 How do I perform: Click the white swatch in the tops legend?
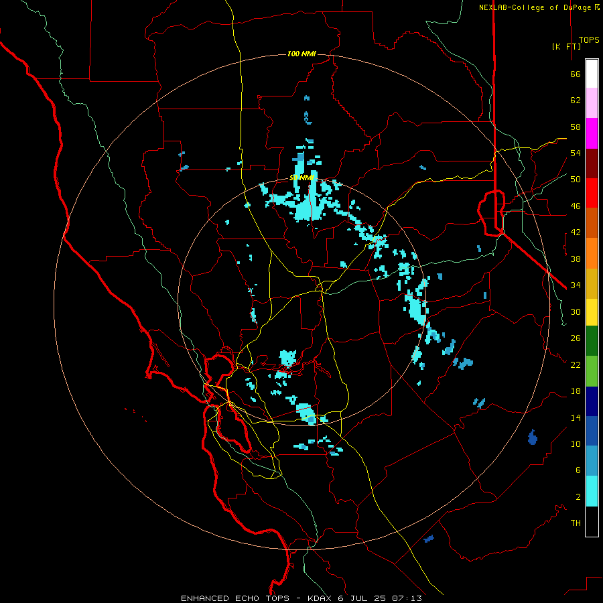click(x=592, y=74)
